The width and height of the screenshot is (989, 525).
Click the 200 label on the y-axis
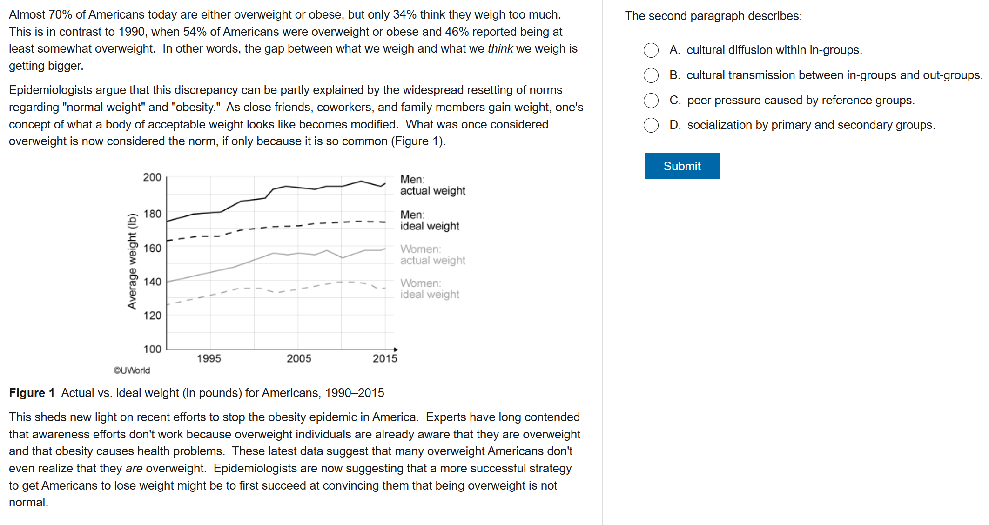[152, 177]
